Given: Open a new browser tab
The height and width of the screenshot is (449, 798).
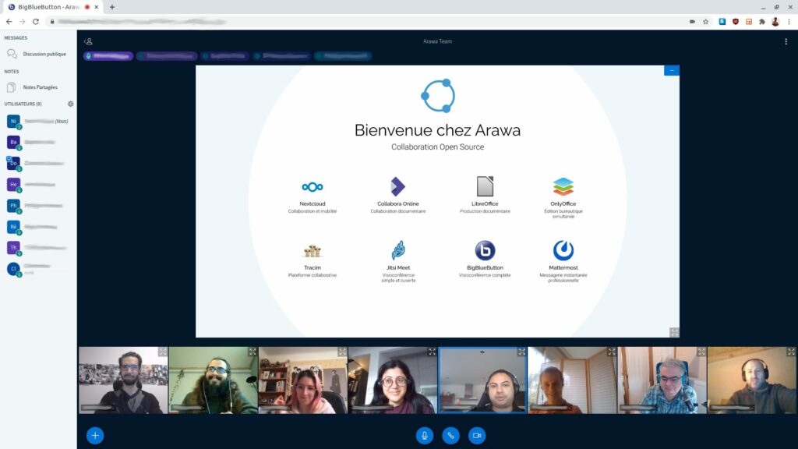Looking at the screenshot, I should 112,7.
